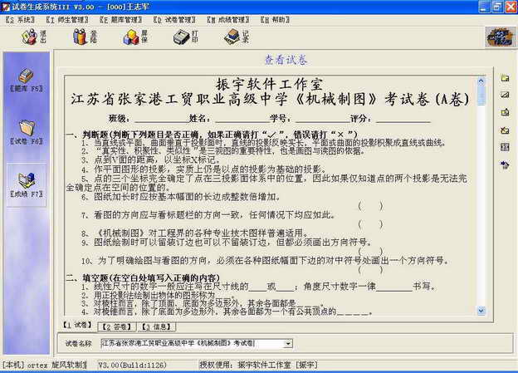Open the 题库 F5 sidebar module

pyautogui.click(x=26, y=80)
